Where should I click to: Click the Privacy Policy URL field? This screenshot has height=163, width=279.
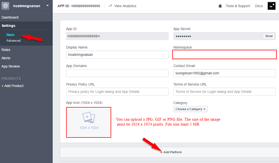click(117, 92)
